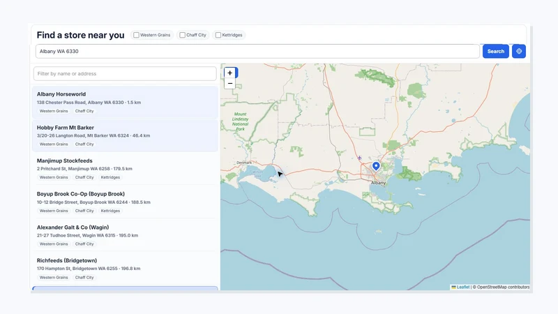Click the Search button
Screen dimensions: 558x314
[496, 51]
